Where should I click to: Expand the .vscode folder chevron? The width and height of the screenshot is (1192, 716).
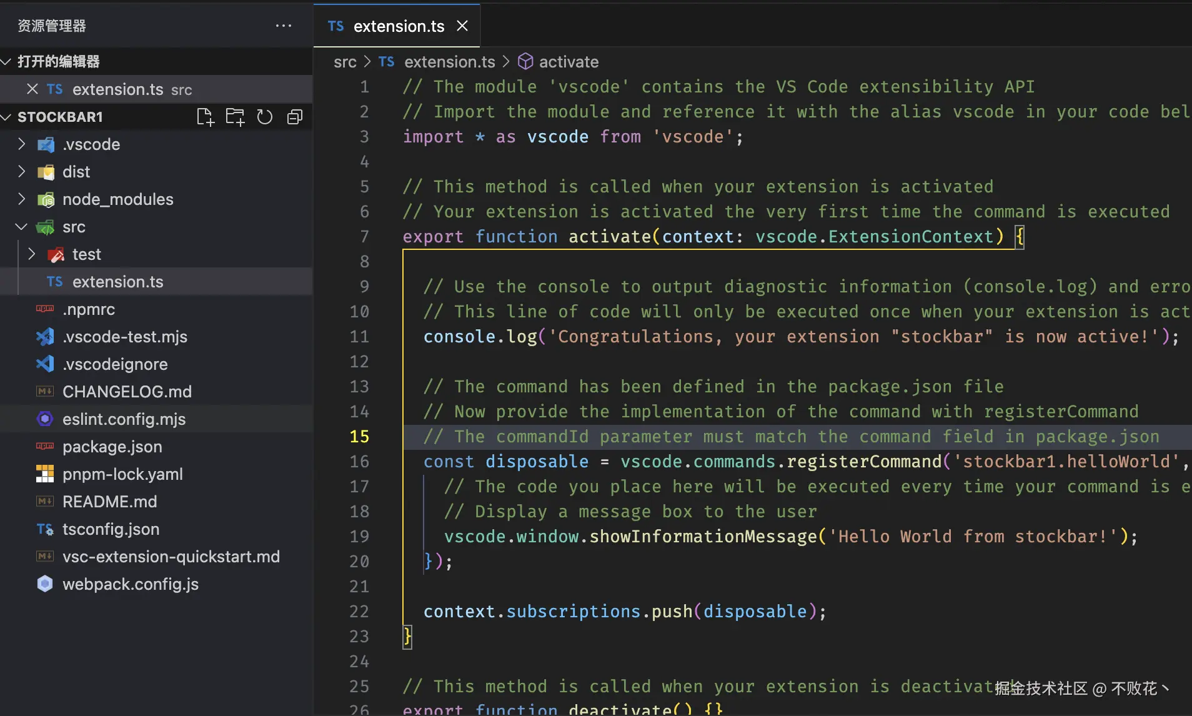pos(22,144)
